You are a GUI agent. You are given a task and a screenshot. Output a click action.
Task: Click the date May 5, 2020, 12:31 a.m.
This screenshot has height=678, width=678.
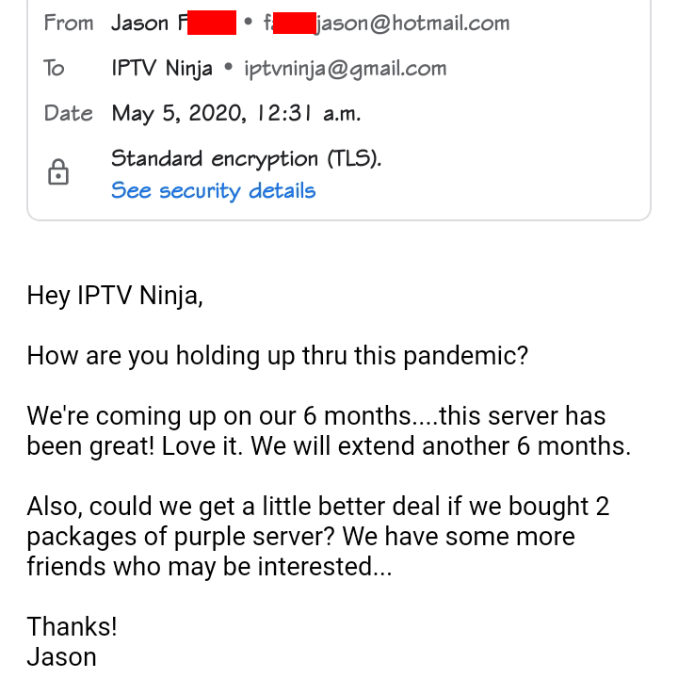tap(236, 113)
